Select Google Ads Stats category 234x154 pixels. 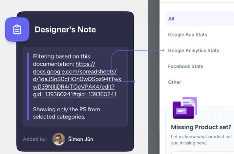pyautogui.click(x=187, y=35)
